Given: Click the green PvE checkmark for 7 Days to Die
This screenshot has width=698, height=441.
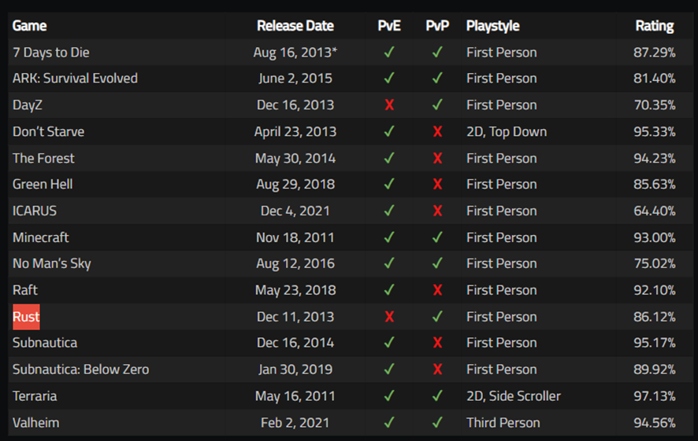Looking at the screenshot, I should (389, 52).
